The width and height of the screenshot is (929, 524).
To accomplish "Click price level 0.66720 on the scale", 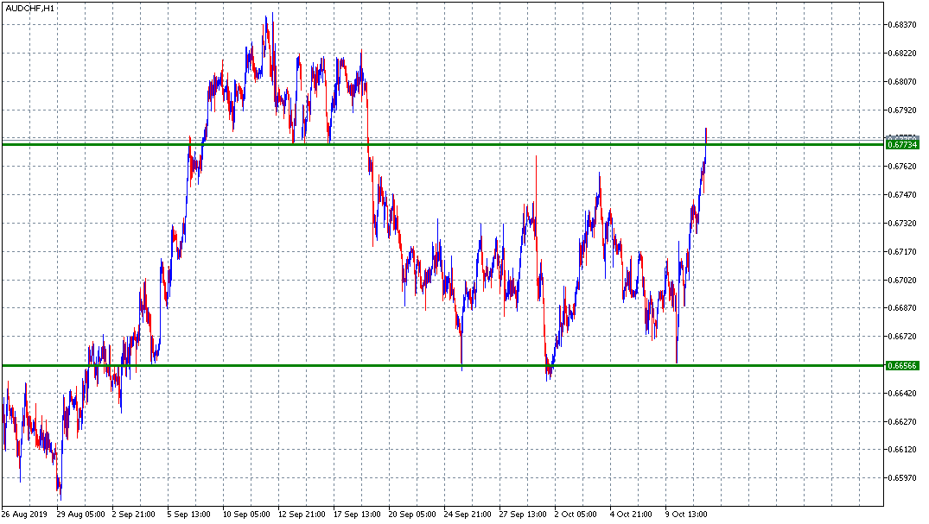I will tap(902, 337).
